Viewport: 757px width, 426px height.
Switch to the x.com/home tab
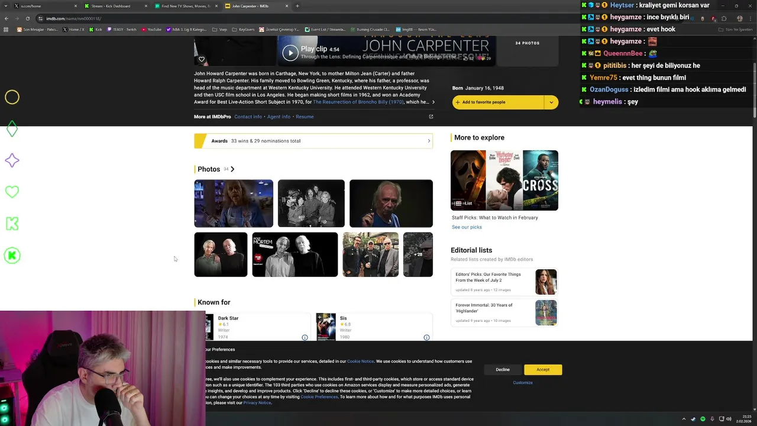46,6
